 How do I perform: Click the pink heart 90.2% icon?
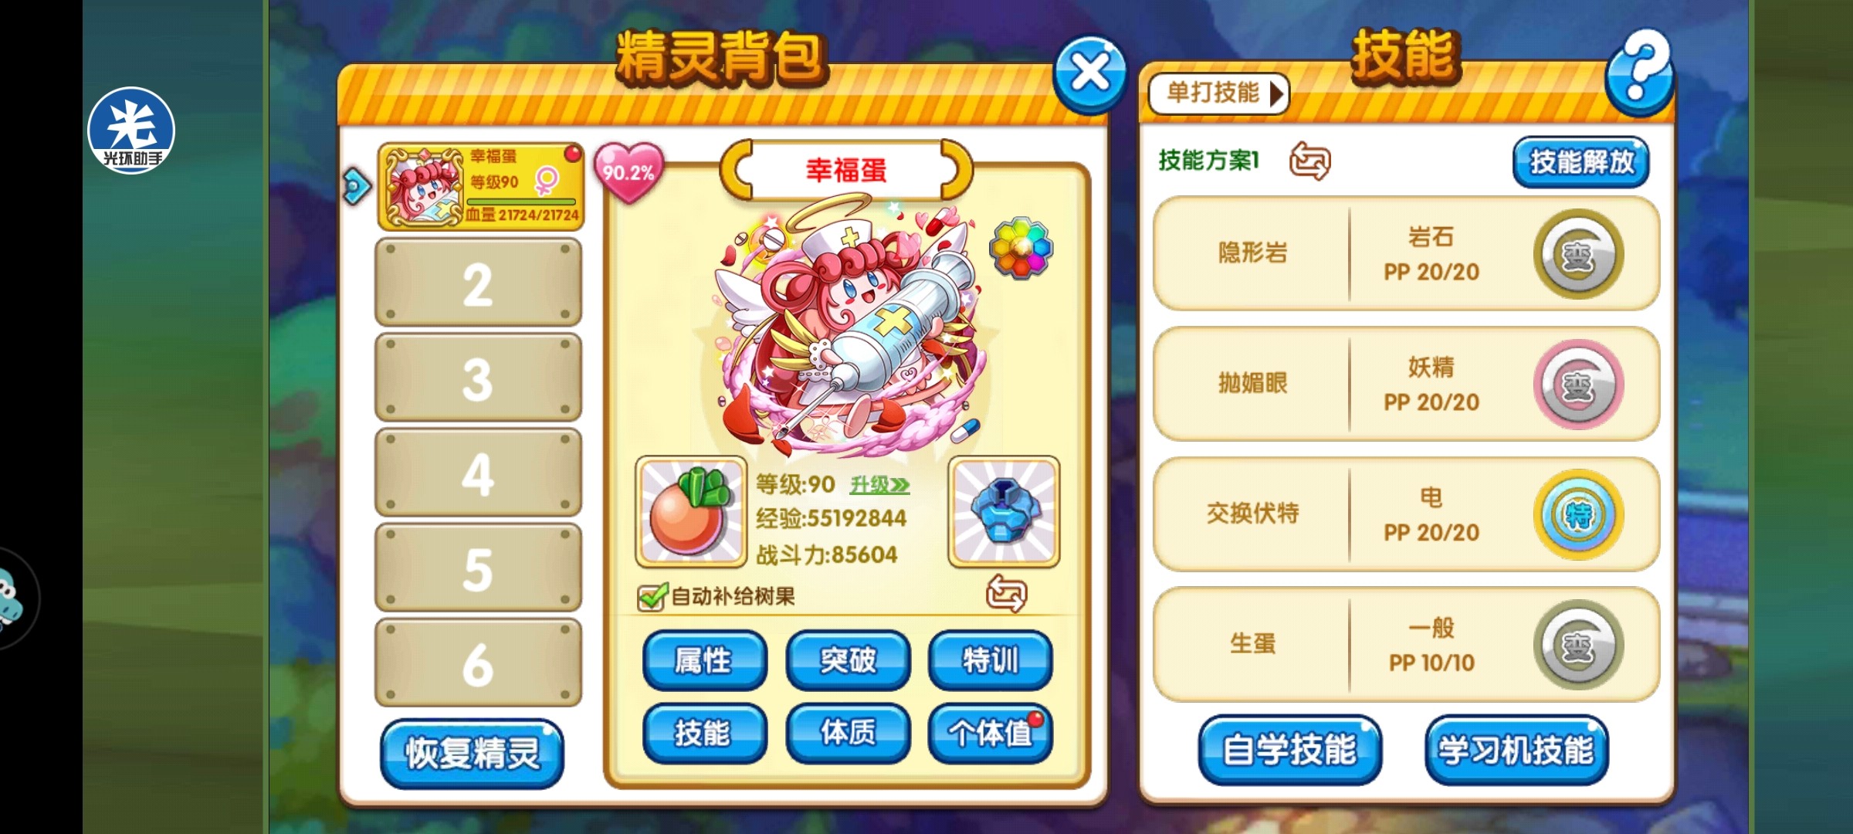pyautogui.click(x=628, y=172)
